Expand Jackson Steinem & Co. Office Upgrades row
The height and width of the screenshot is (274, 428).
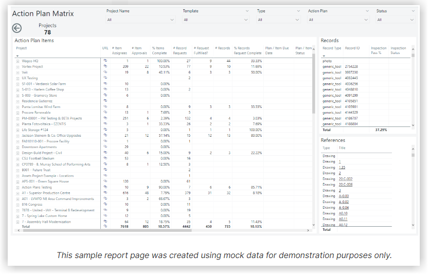pos(17,136)
